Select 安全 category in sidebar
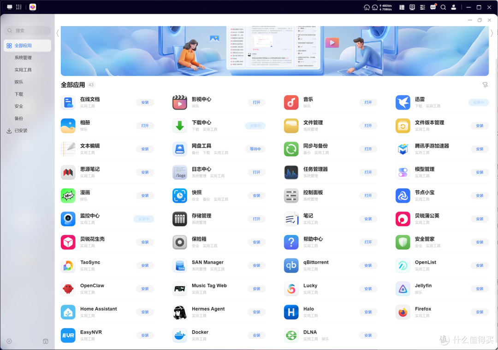Screen dimensions: 498x350 pyautogui.click(x=19, y=106)
